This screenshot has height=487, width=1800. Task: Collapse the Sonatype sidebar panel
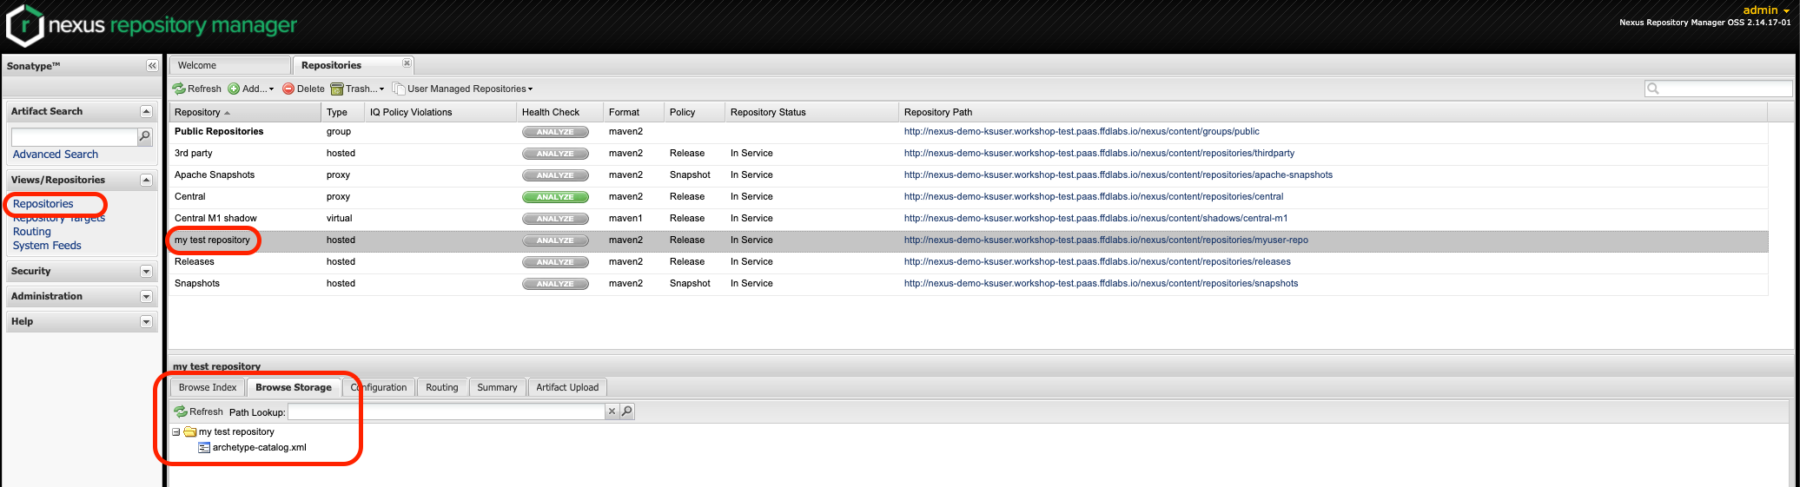click(x=152, y=66)
